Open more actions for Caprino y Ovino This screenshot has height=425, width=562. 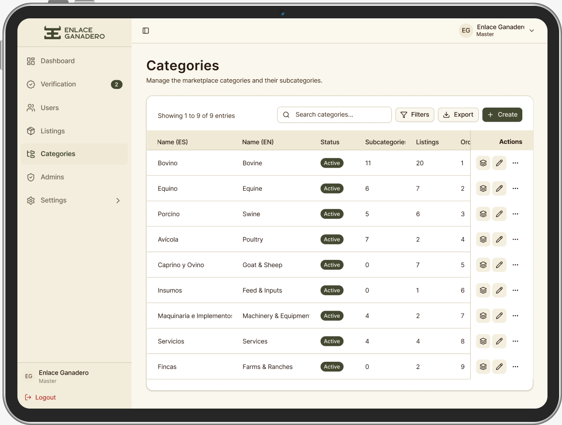click(x=516, y=265)
